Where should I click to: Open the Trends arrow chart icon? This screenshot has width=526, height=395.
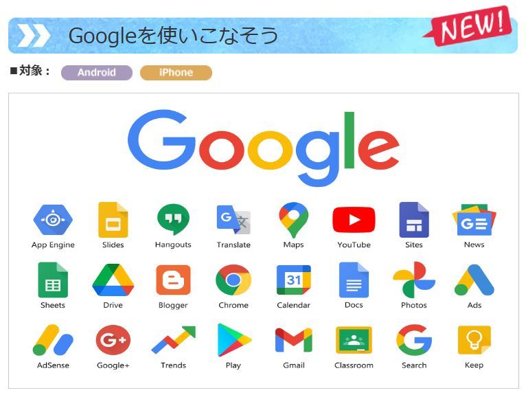point(174,339)
